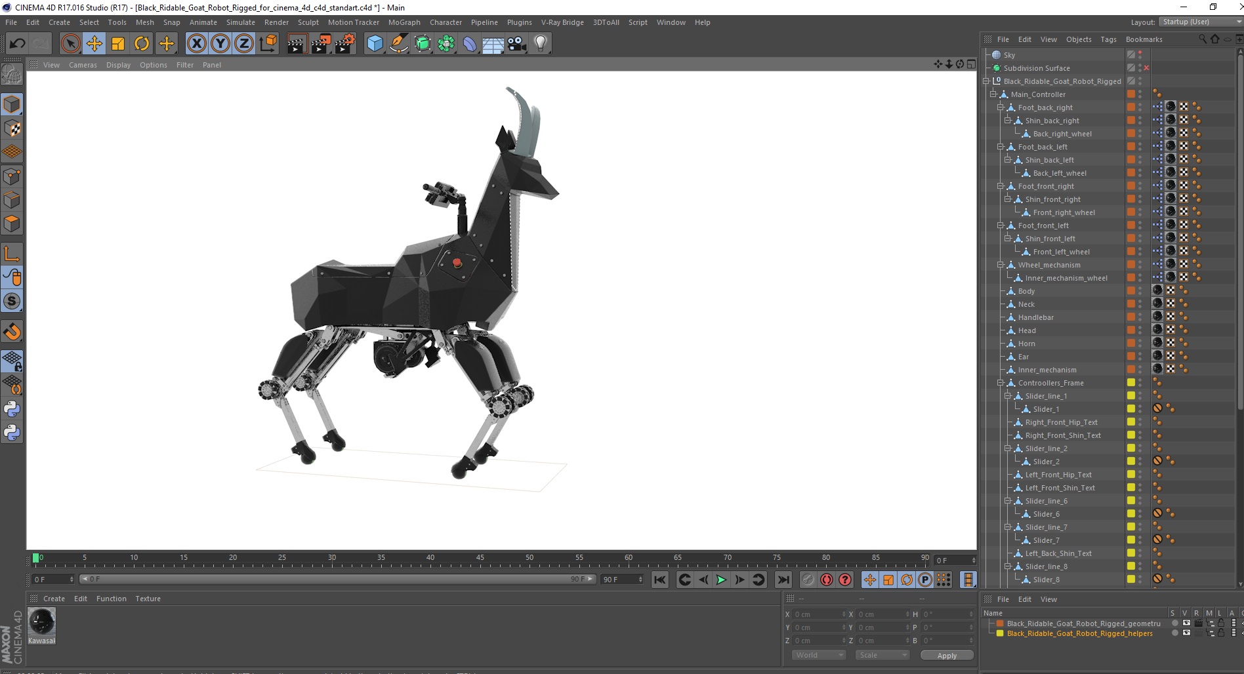This screenshot has height=674, width=1244.
Task: Activate the Move tool in top toolbar
Action: point(94,44)
